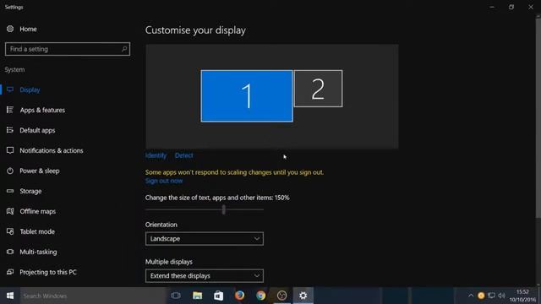Click the Default apps icon
Viewport: 541px width, 304px height.
tap(10, 130)
